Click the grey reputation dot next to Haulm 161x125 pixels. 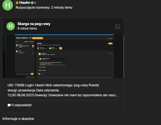(32, 3)
